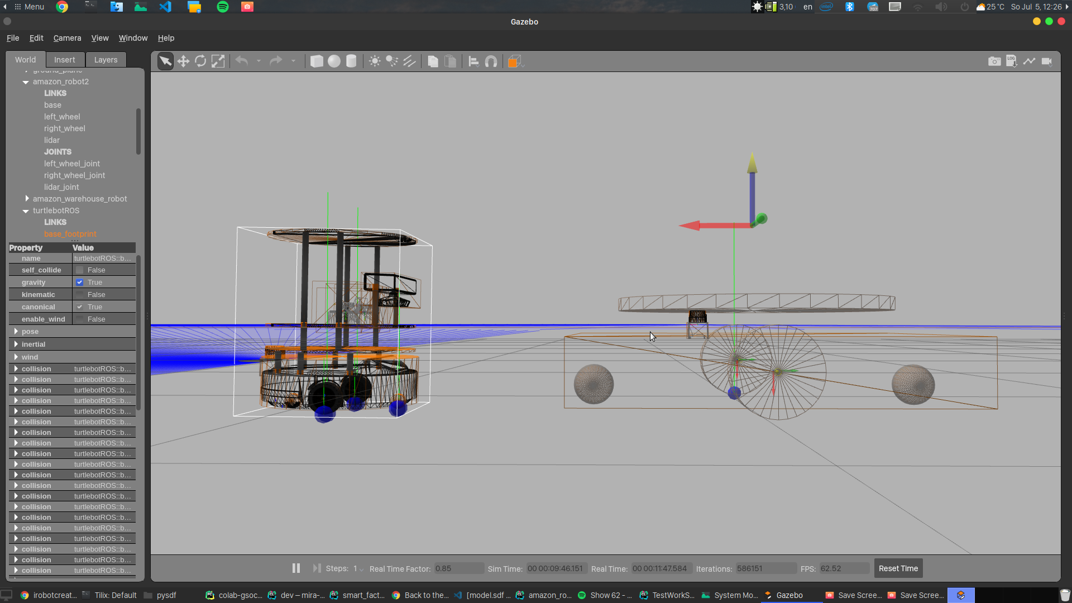This screenshot has width=1072, height=603.
Task: Uncheck the gravity checkbox
Action: click(80, 283)
